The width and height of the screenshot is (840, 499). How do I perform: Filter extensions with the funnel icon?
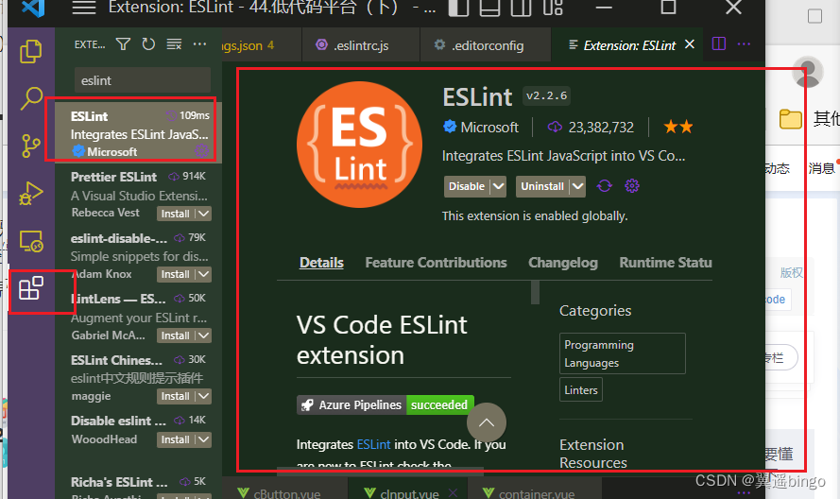click(x=123, y=44)
